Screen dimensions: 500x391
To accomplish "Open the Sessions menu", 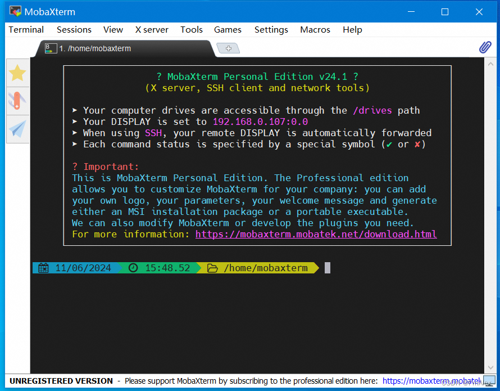I will pos(74,30).
